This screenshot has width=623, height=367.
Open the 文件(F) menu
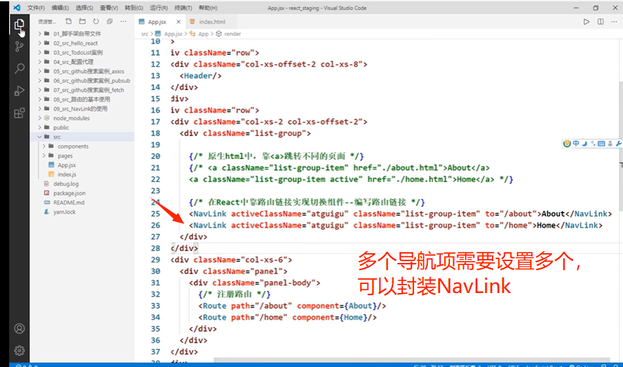(36, 8)
